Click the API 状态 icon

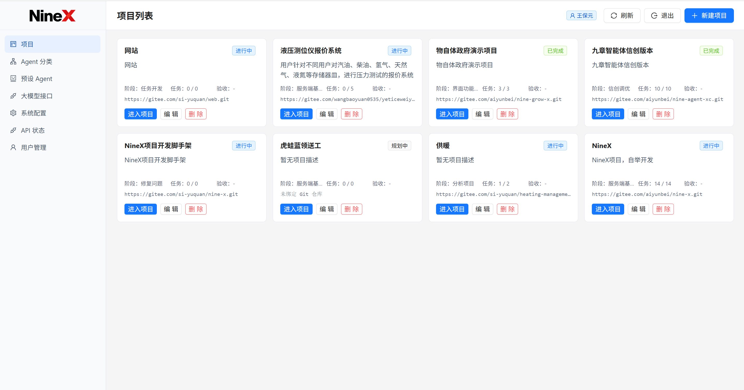click(x=13, y=130)
